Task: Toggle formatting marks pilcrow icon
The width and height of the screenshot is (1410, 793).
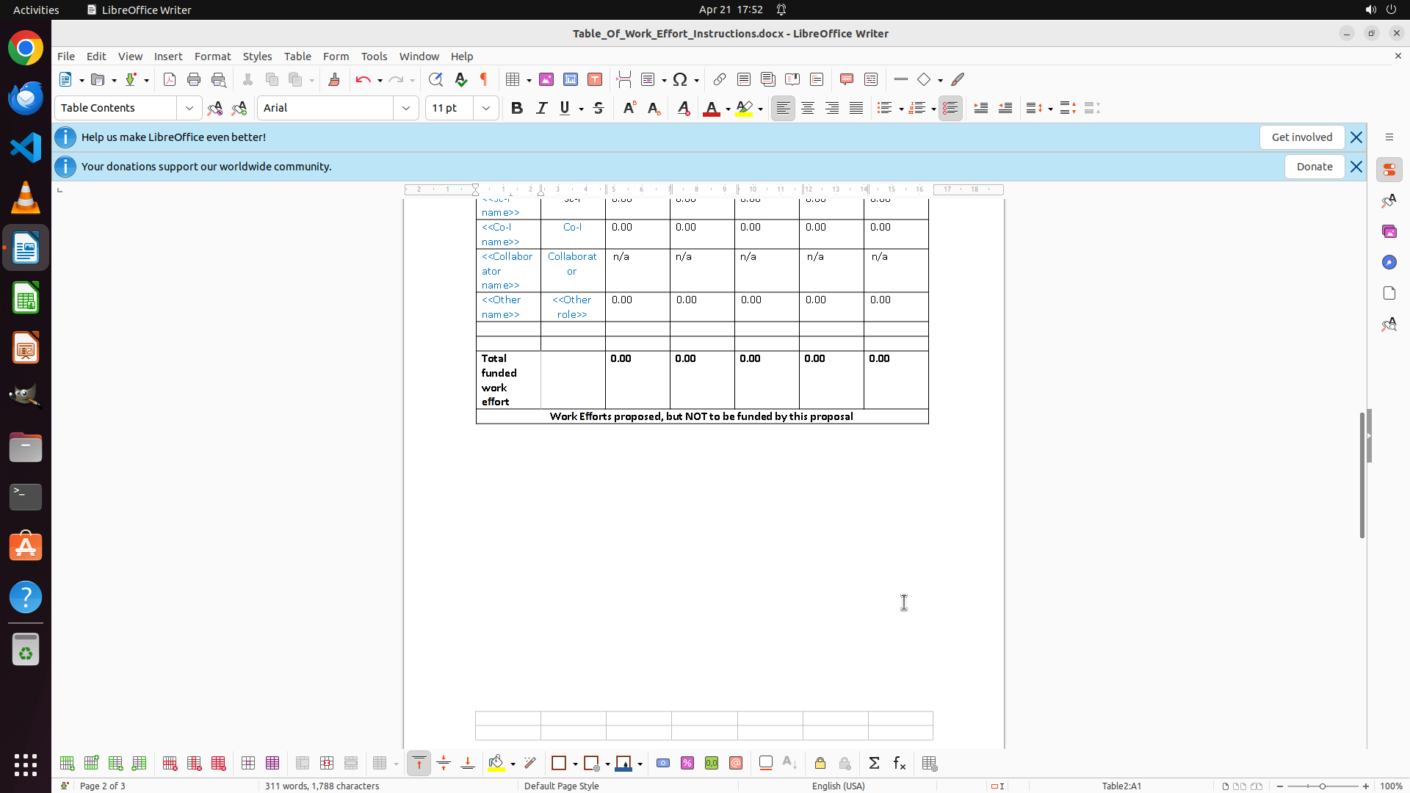Action: click(484, 79)
